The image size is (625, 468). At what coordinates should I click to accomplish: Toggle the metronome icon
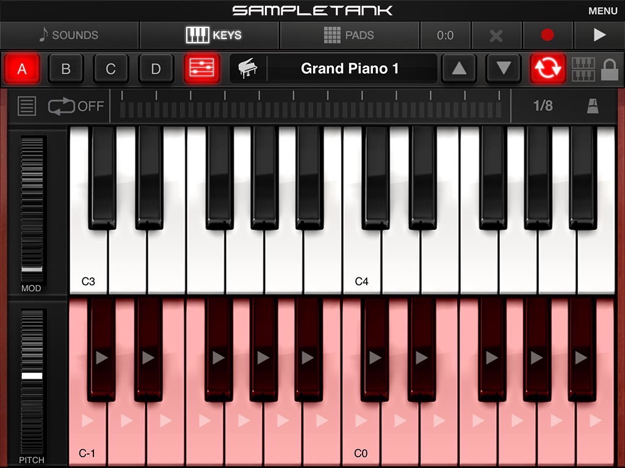[x=593, y=106]
